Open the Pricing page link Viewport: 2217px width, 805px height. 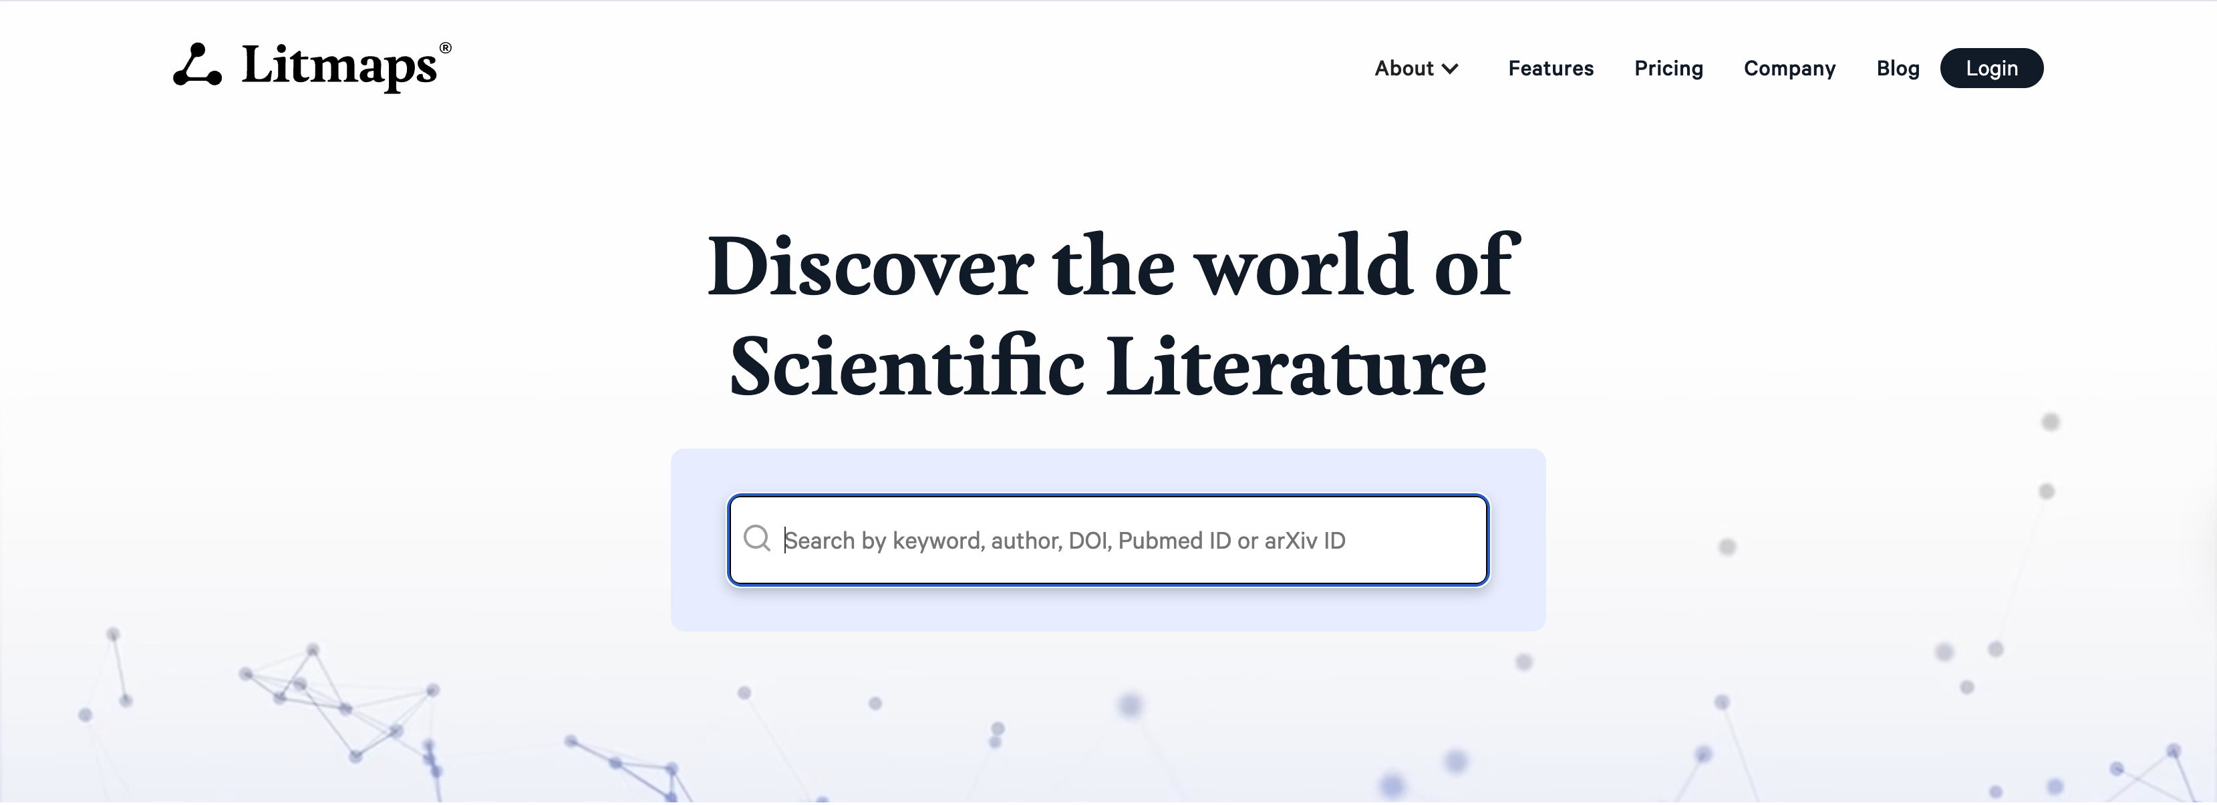pyautogui.click(x=1668, y=69)
